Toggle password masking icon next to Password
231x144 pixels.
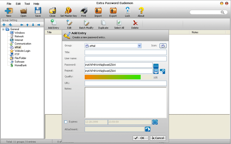[156, 66]
